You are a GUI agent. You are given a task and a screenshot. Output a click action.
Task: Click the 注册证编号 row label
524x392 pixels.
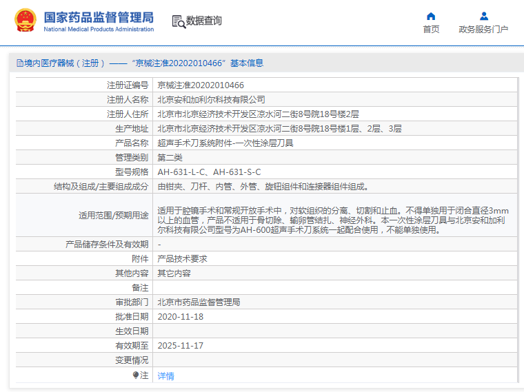coord(128,85)
